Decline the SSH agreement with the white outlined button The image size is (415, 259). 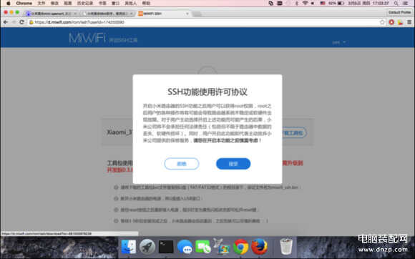click(x=182, y=164)
